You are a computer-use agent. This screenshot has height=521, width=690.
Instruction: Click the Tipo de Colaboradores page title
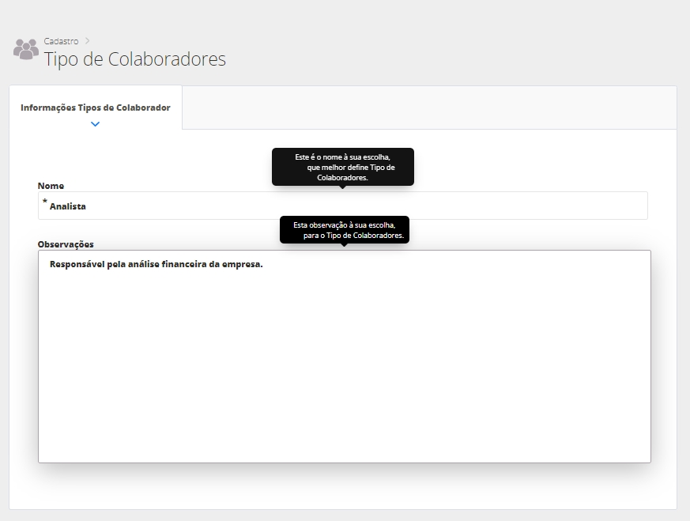click(x=134, y=59)
